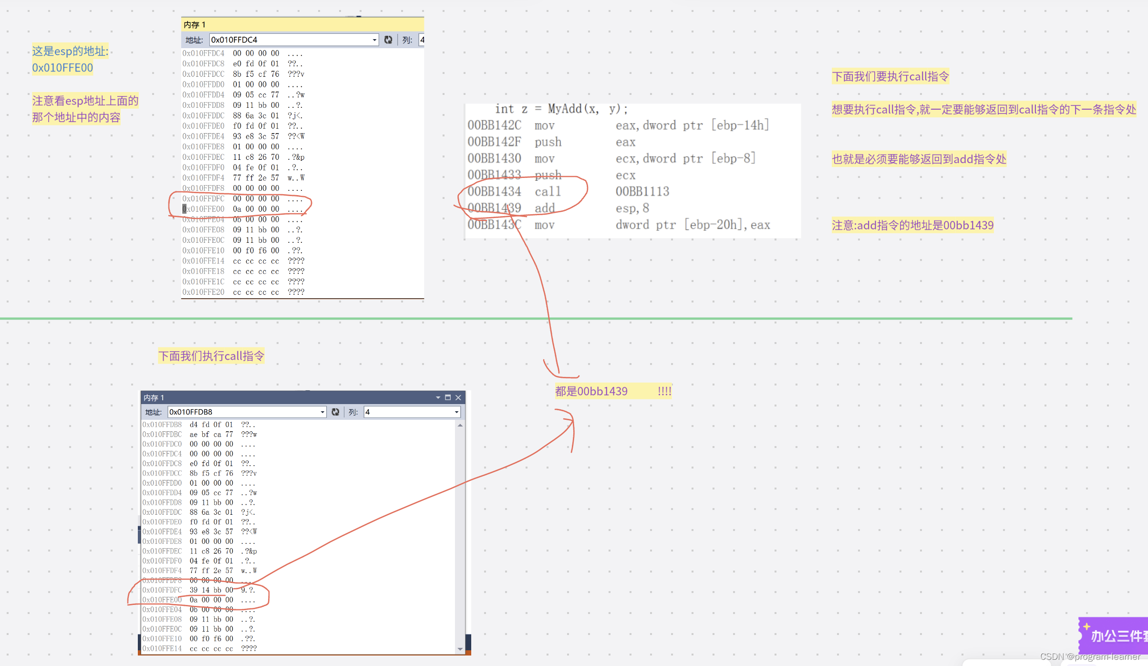The image size is (1148, 666).
Task: Click row 0x010FFE14 in the bottom memory window
Action: point(200,648)
